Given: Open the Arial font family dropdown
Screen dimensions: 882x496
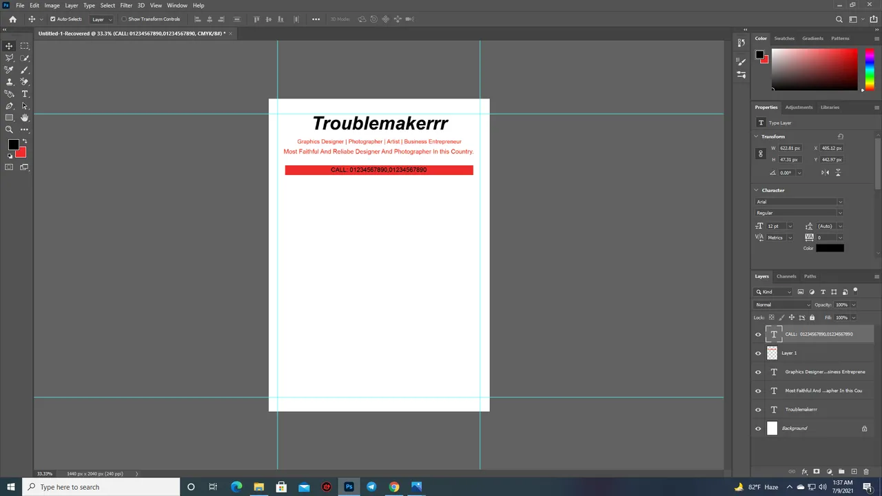Looking at the screenshot, I should [799, 202].
